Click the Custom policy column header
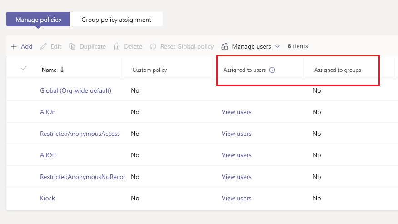Viewport: 398px width, 224px height. (150, 70)
